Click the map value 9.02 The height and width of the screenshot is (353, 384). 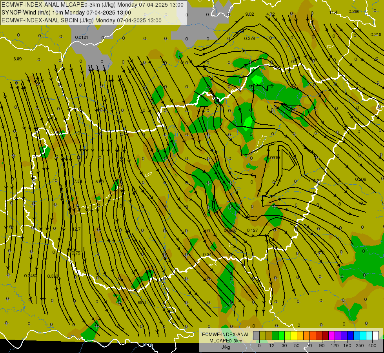coord(249,14)
